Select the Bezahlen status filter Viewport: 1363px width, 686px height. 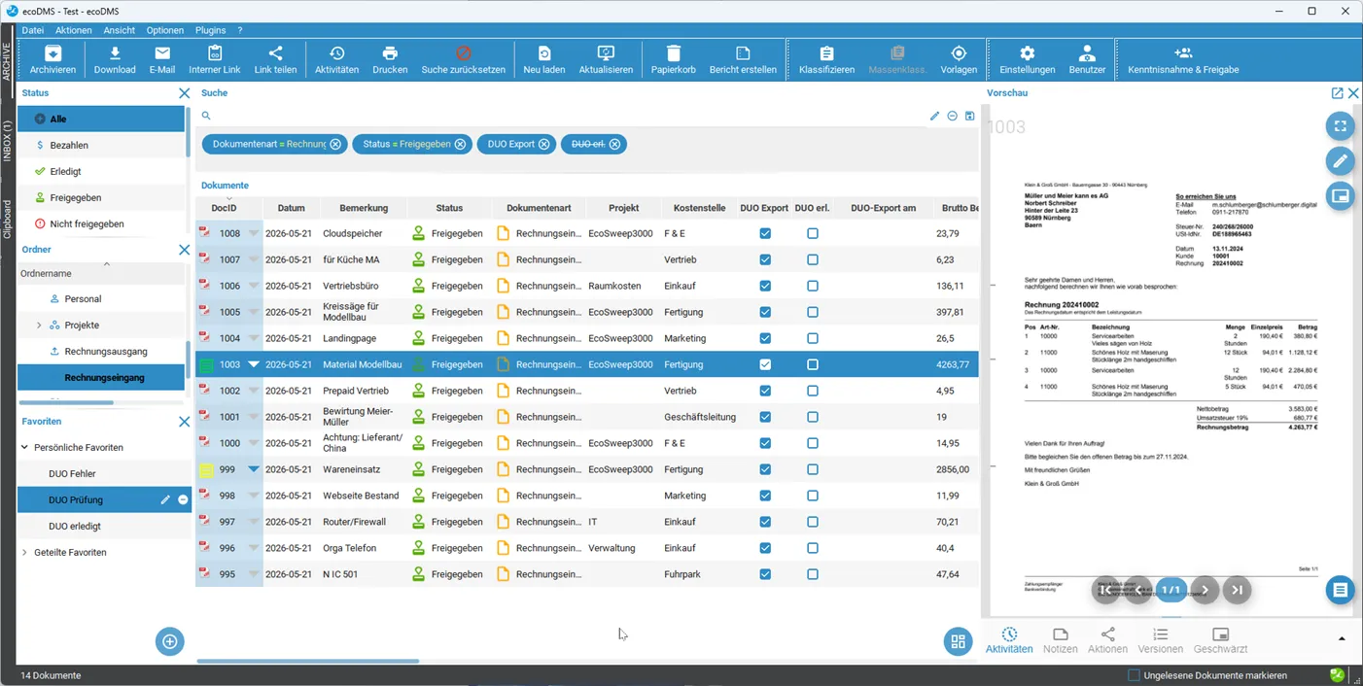101,145
